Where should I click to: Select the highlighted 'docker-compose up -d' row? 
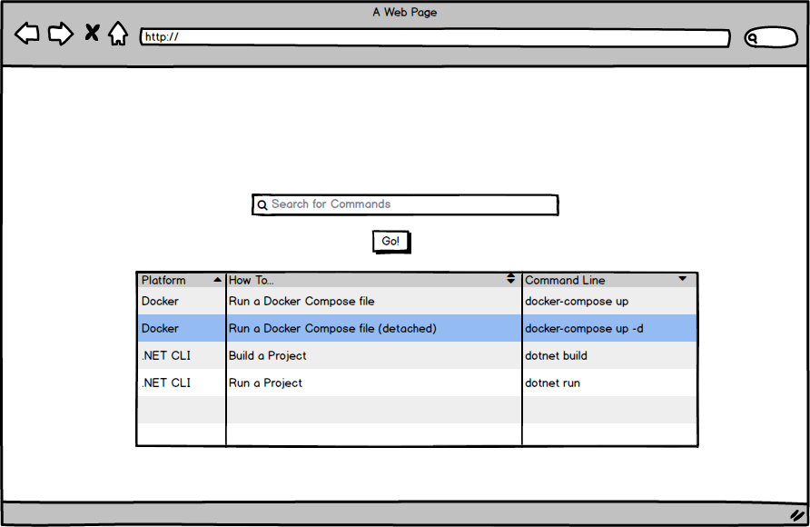(363, 328)
